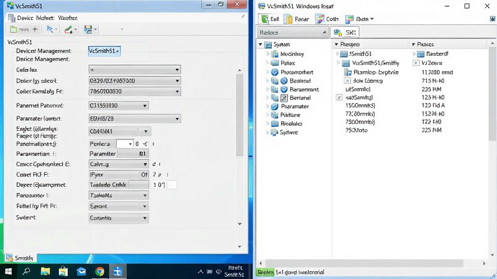The image size is (497, 279).
Task: Click the green new folder toolbar icon
Action: tap(13, 30)
